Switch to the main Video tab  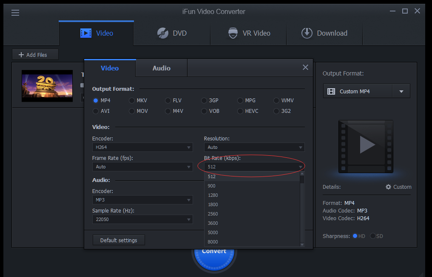[x=97, y=33]
